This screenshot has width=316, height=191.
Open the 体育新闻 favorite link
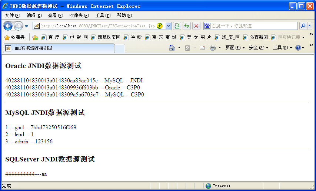click(x=255, y=37)
